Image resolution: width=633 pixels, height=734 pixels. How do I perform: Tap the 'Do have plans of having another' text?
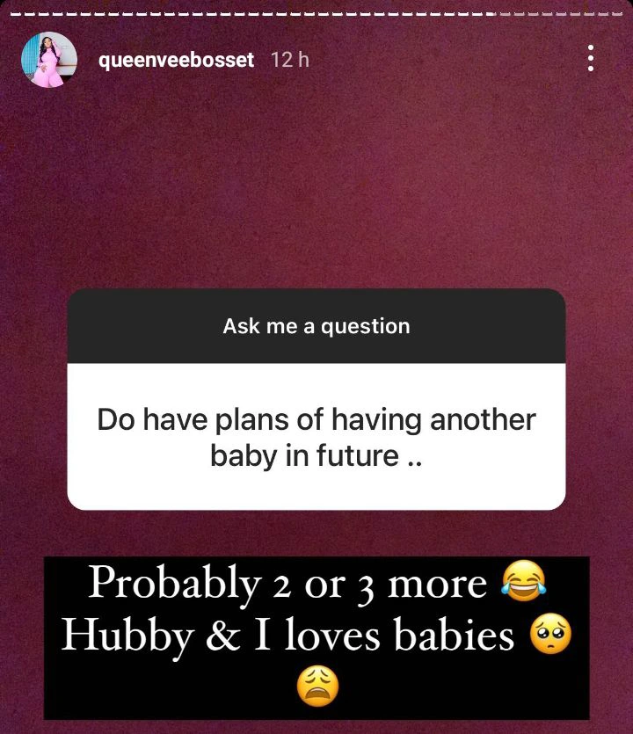point(316,420)
